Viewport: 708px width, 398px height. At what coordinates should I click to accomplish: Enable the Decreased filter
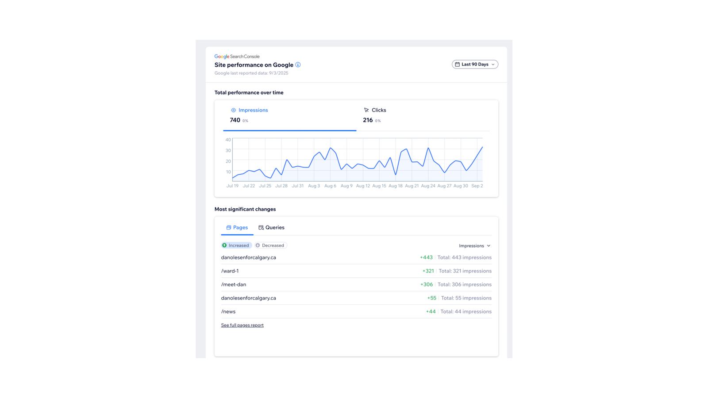tap(270, 245)
